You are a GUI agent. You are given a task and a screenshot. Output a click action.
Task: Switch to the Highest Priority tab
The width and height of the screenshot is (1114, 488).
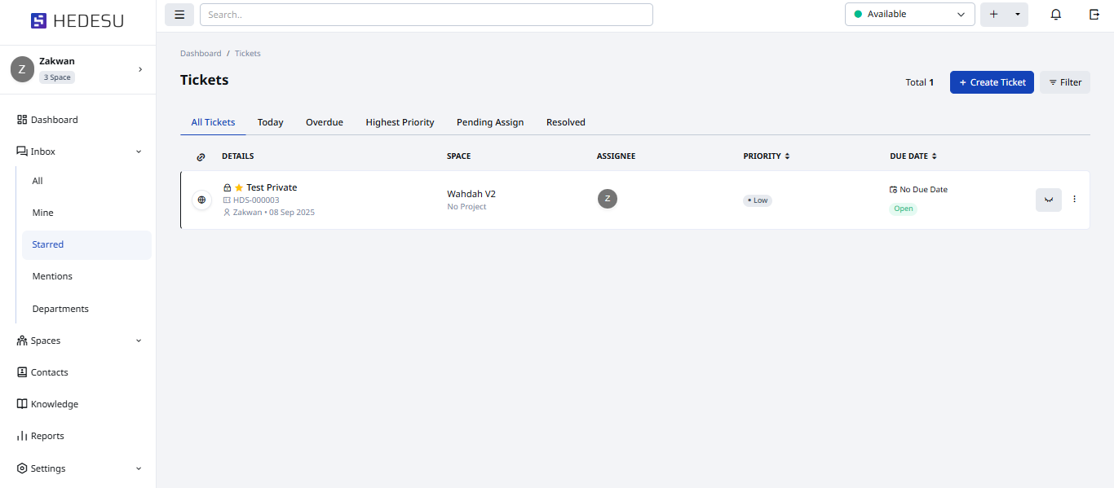coord(400,122)
